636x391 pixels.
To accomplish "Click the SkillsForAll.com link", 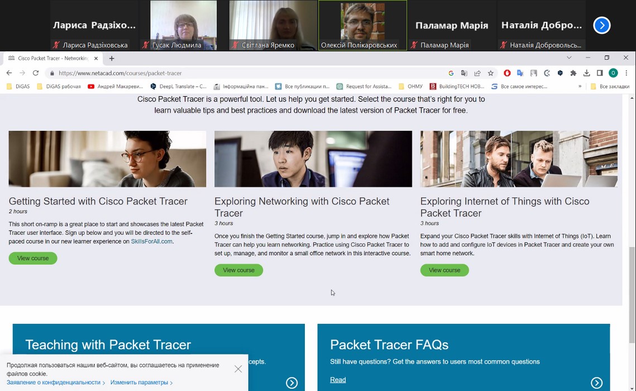I will pyautogui.click(x=151, y=242).
